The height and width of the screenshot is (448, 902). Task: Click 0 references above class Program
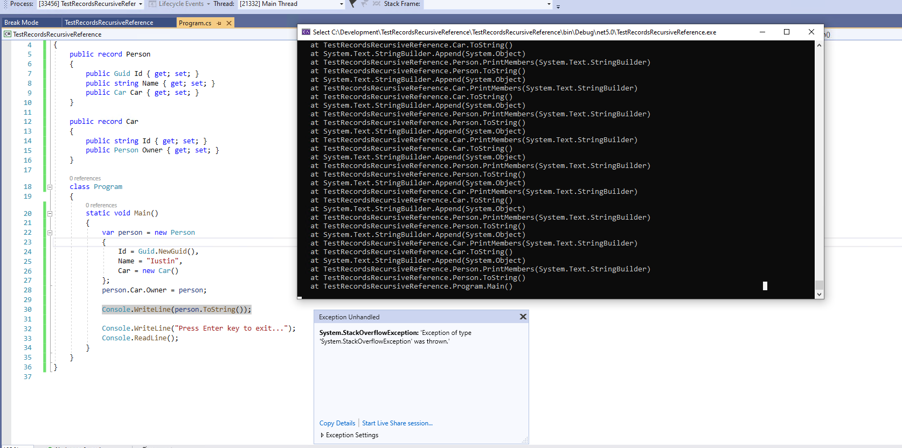pyautogui.click(x=85, y=178)
